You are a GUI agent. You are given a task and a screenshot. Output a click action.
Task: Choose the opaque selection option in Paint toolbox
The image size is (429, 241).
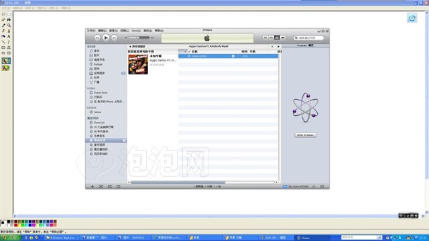tap(6, 61)
